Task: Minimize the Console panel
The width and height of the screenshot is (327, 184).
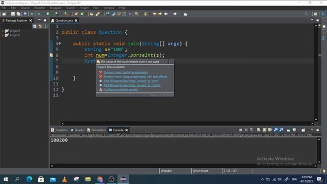Action: click(x=312, y=129)
